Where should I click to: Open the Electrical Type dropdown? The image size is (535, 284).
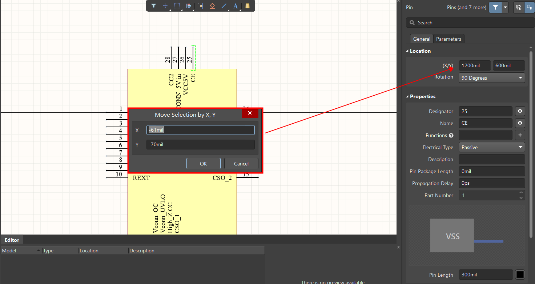pyautogui.click(x=491, y=147)
